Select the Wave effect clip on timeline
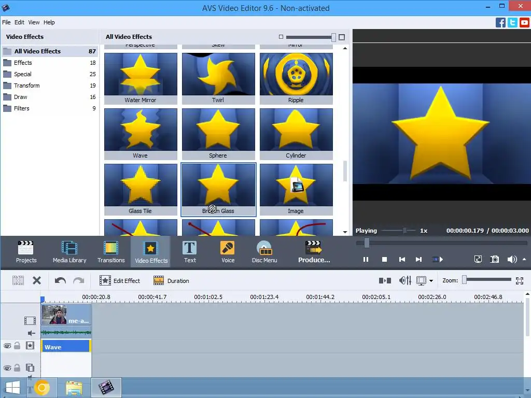531x398 pixels. pyautogui.click(x=66, y=347)
